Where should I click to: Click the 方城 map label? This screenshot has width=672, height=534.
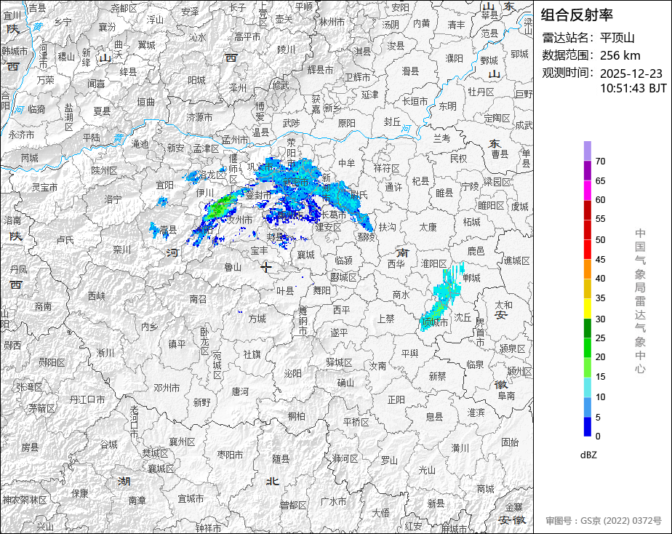coord(257,319)
